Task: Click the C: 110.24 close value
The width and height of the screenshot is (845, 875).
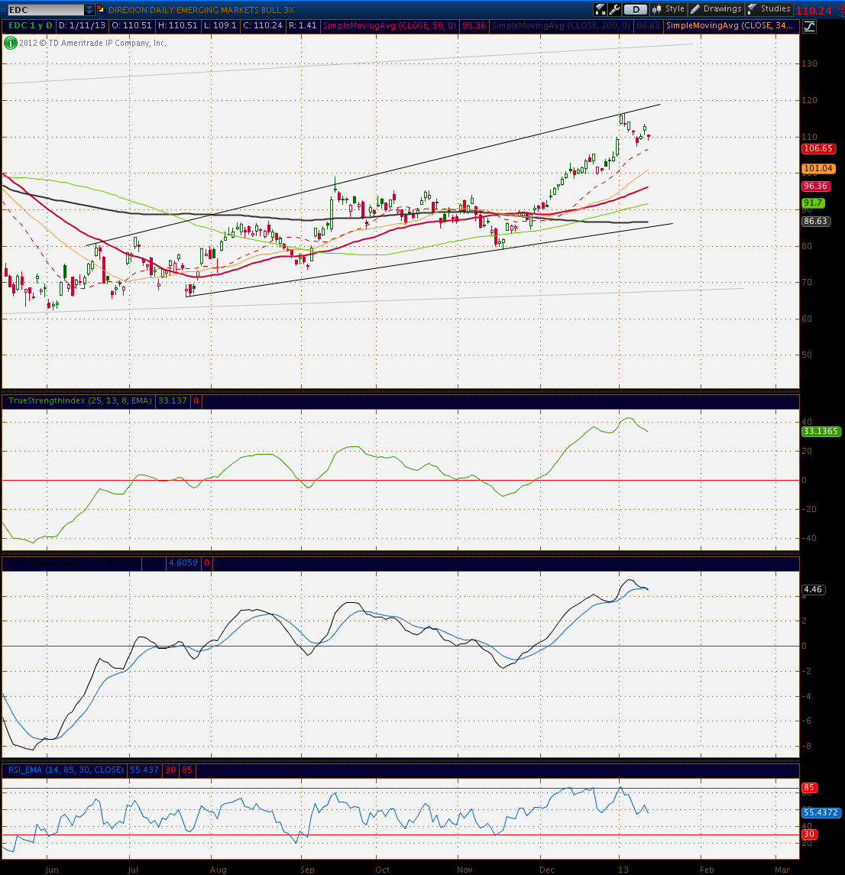Action: [x=262, y=26]
